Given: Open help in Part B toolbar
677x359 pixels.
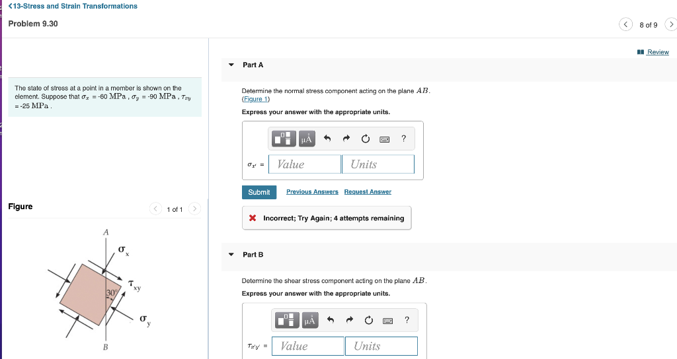Looking at the screenshot, I should (407, 320).
